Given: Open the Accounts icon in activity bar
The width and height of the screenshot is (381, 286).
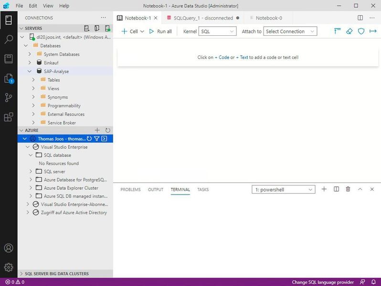Looking at the screenshot, I should click(x=9, y=248).
